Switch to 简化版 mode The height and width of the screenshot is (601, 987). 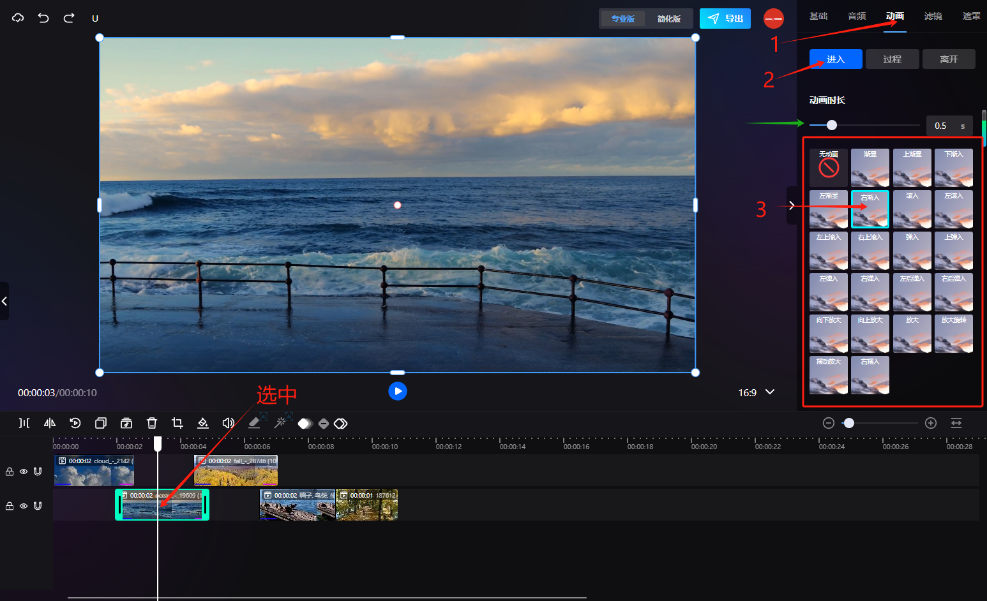click(x=668, y=19)
